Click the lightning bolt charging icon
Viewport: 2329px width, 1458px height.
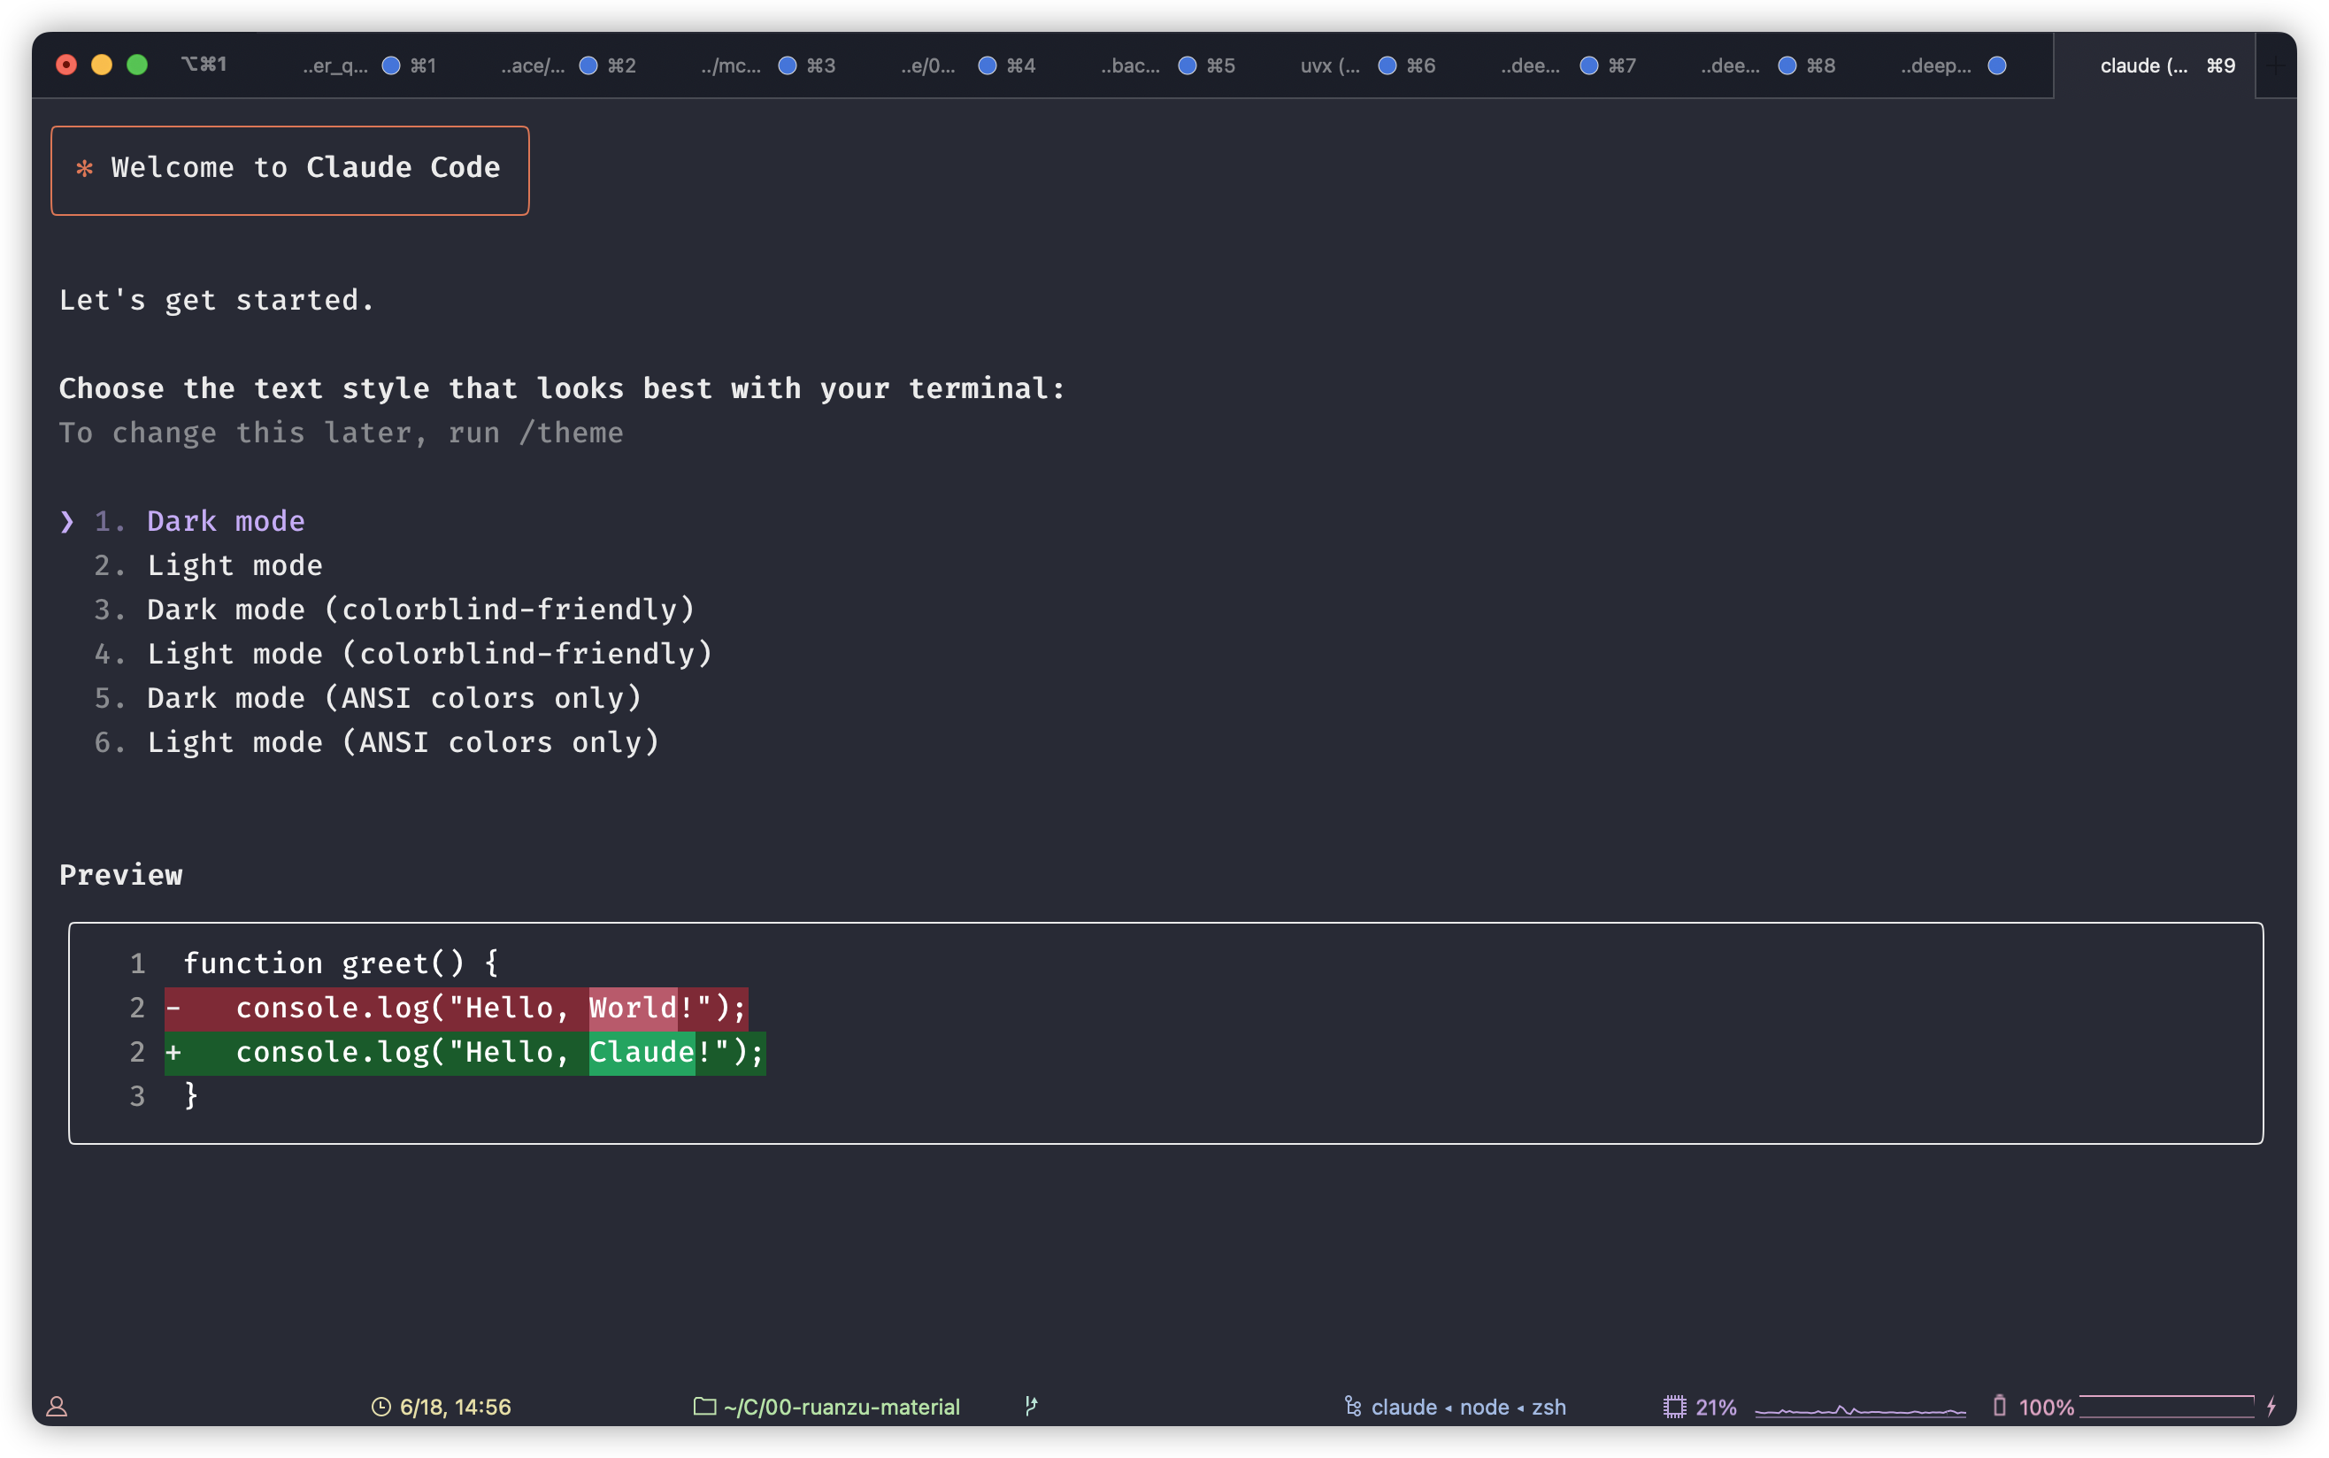2272,1406
